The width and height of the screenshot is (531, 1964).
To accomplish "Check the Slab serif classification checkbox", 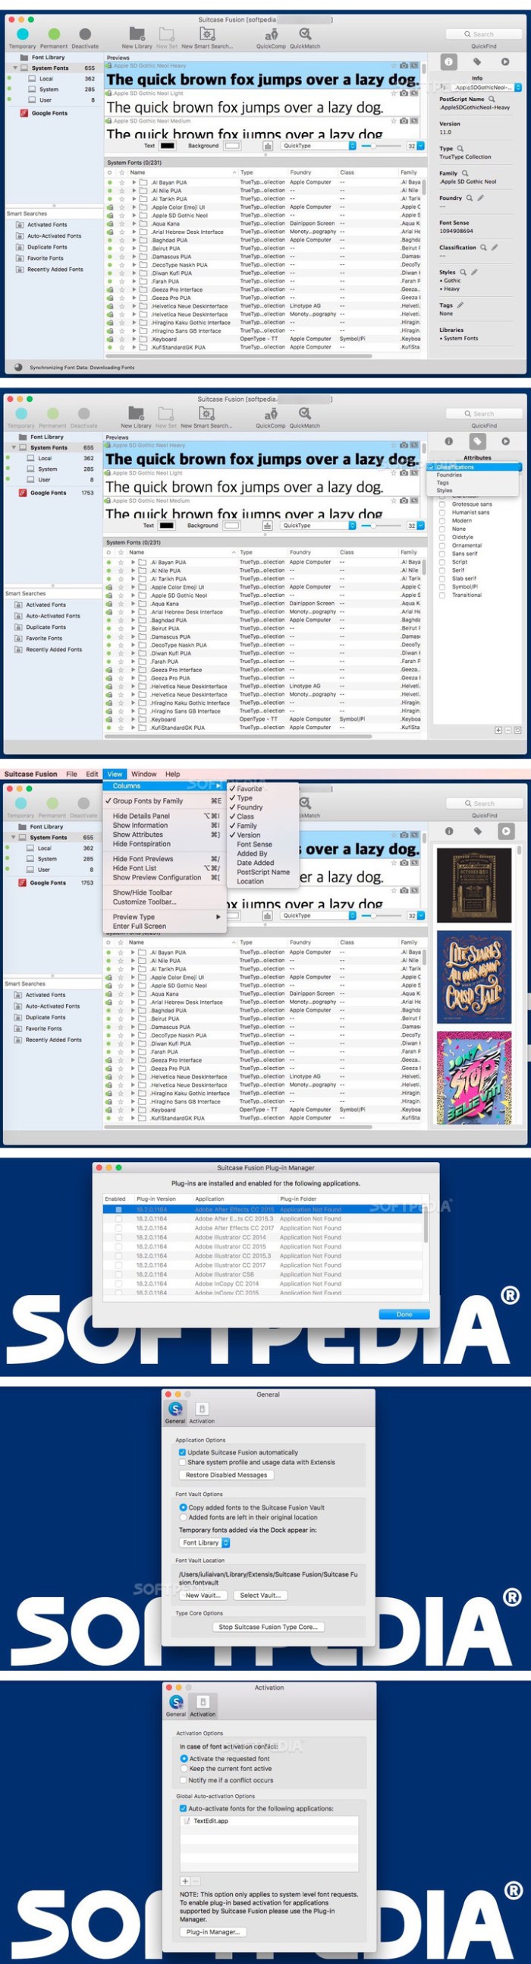I will [441, 578].
